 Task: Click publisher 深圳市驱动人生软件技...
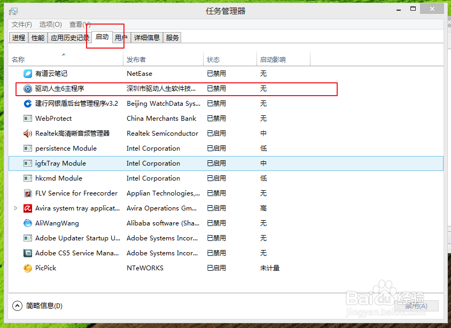pyautogui.click(x=161, y=89)
